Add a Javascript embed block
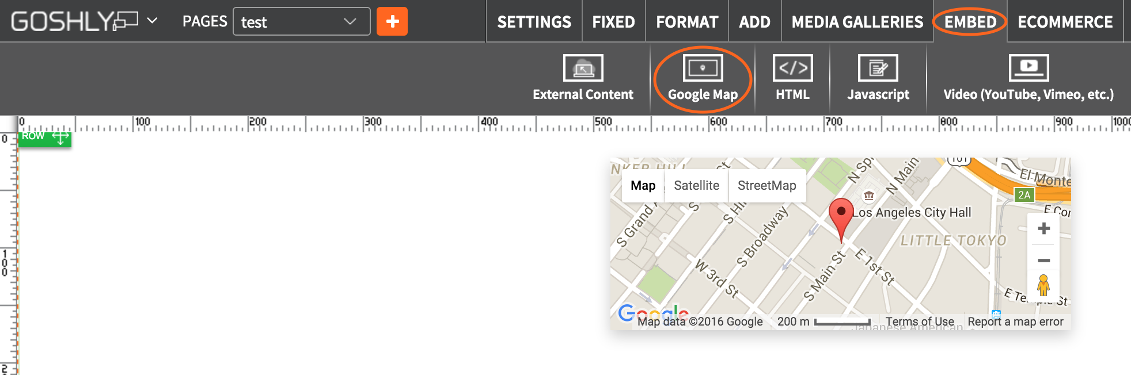 point(878,78)
